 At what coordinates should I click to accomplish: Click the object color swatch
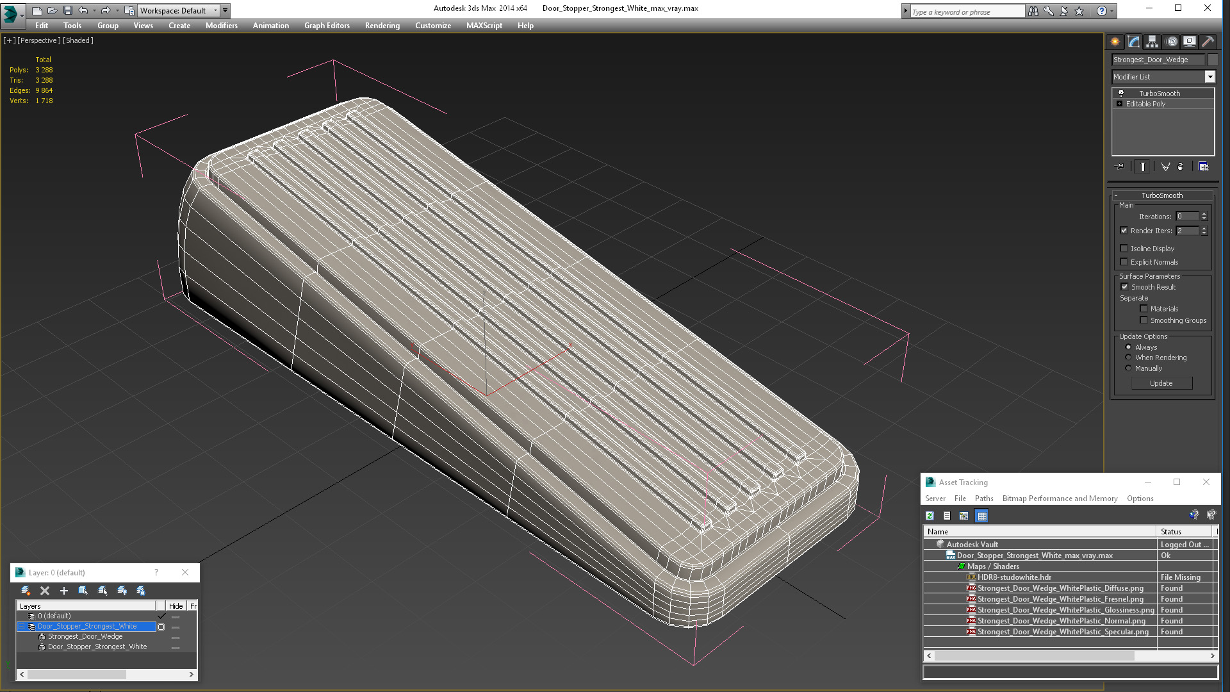point(1213,60)
